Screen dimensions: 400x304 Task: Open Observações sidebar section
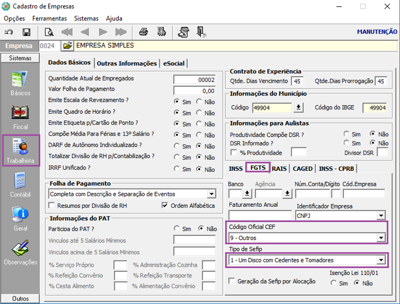20,252
